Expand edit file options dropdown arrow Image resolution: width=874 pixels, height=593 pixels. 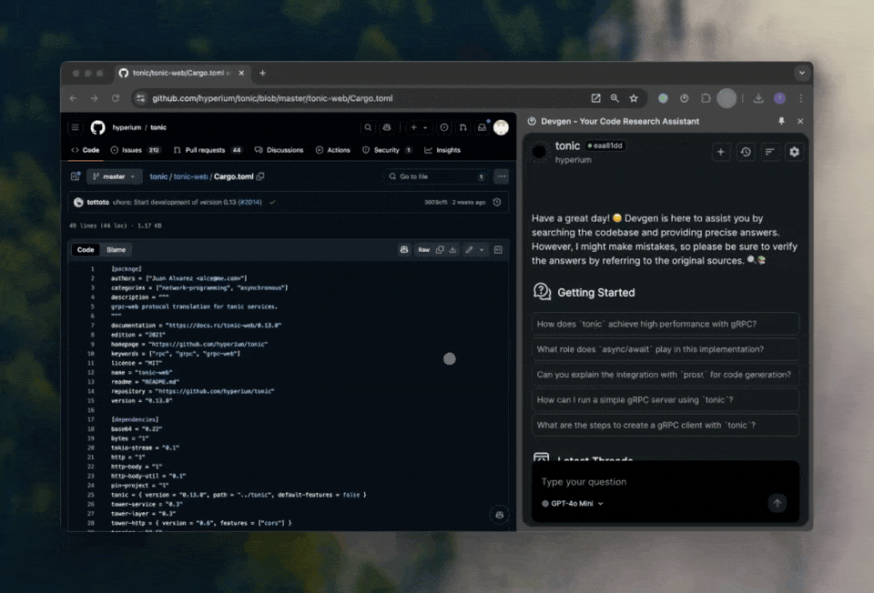coord(483,249)
